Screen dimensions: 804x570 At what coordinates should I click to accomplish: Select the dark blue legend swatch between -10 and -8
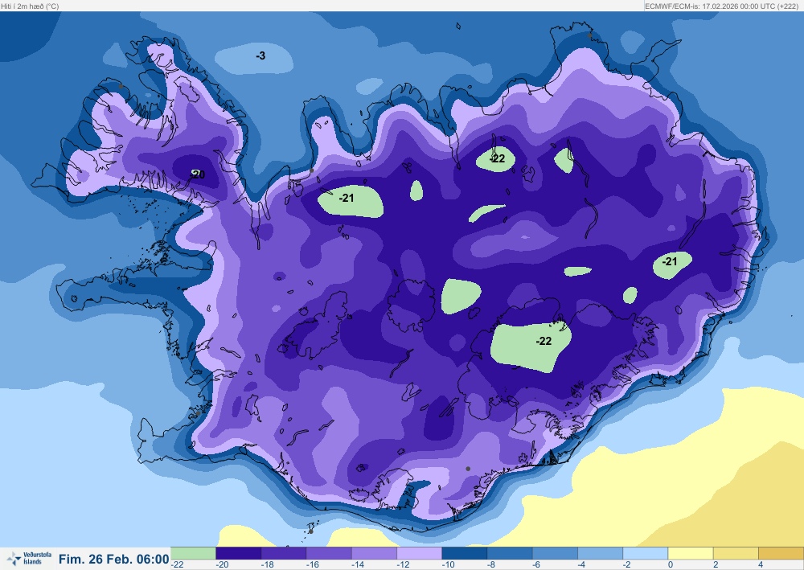(x=465, y=553)
